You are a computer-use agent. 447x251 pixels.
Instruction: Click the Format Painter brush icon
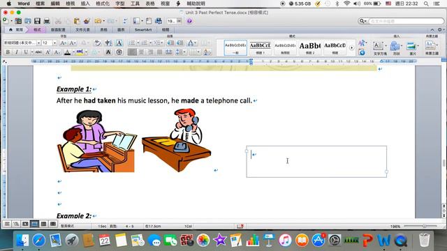[x=87, y=21]
